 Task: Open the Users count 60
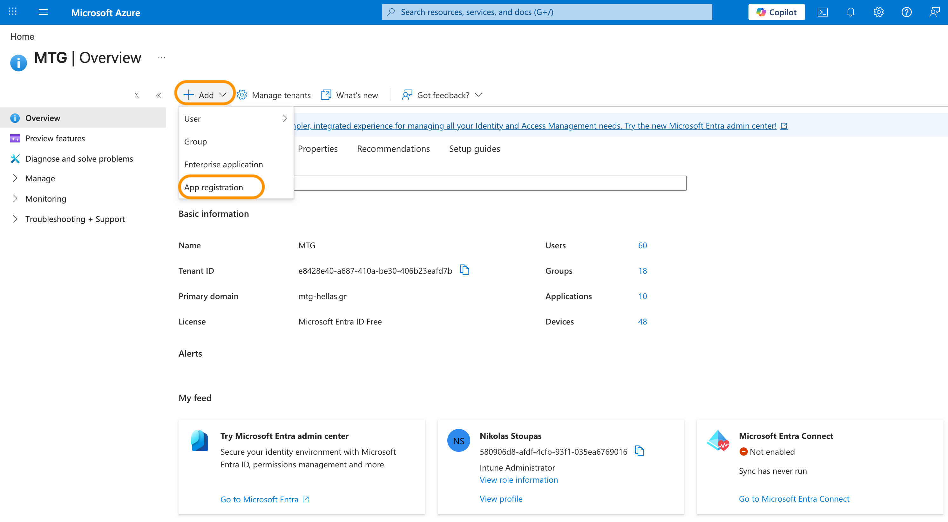click(x=642, y=245)
